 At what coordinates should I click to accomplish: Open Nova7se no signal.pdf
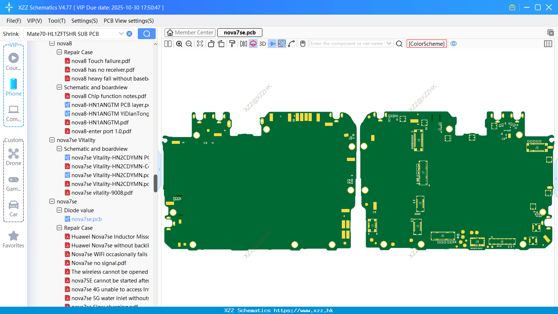[99, 263]
